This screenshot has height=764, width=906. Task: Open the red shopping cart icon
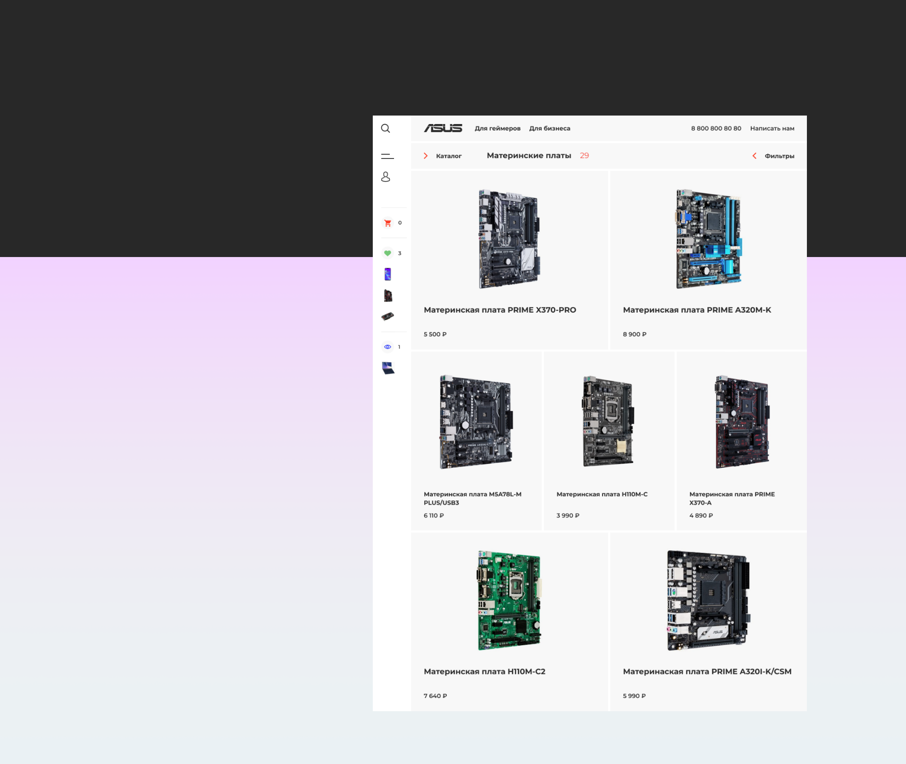(x=387, y=223)
